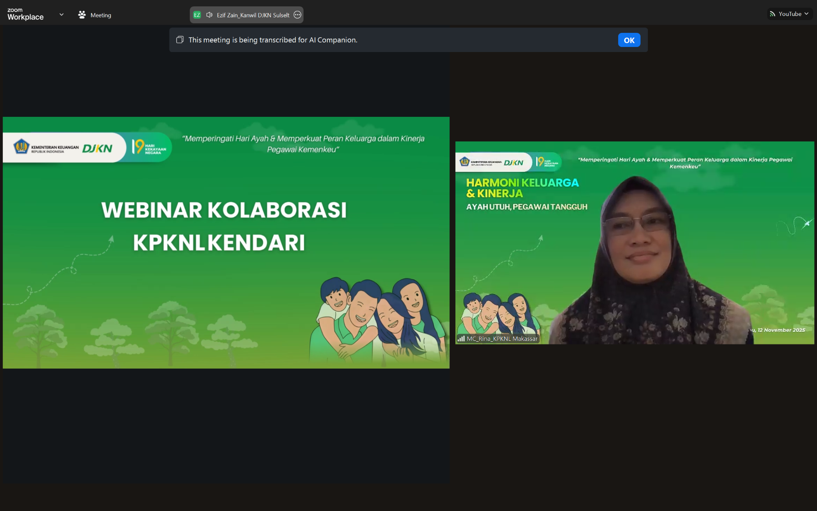
Task: Click the YouTube live streaming label
Action: 790,14
